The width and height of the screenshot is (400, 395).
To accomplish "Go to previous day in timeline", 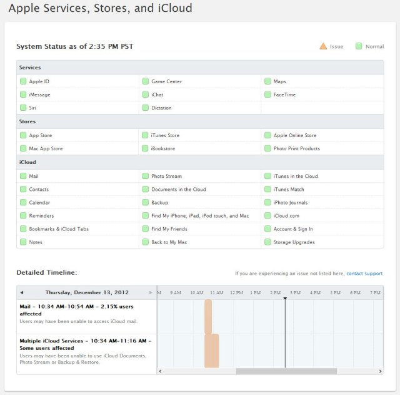I will point(22,292).
